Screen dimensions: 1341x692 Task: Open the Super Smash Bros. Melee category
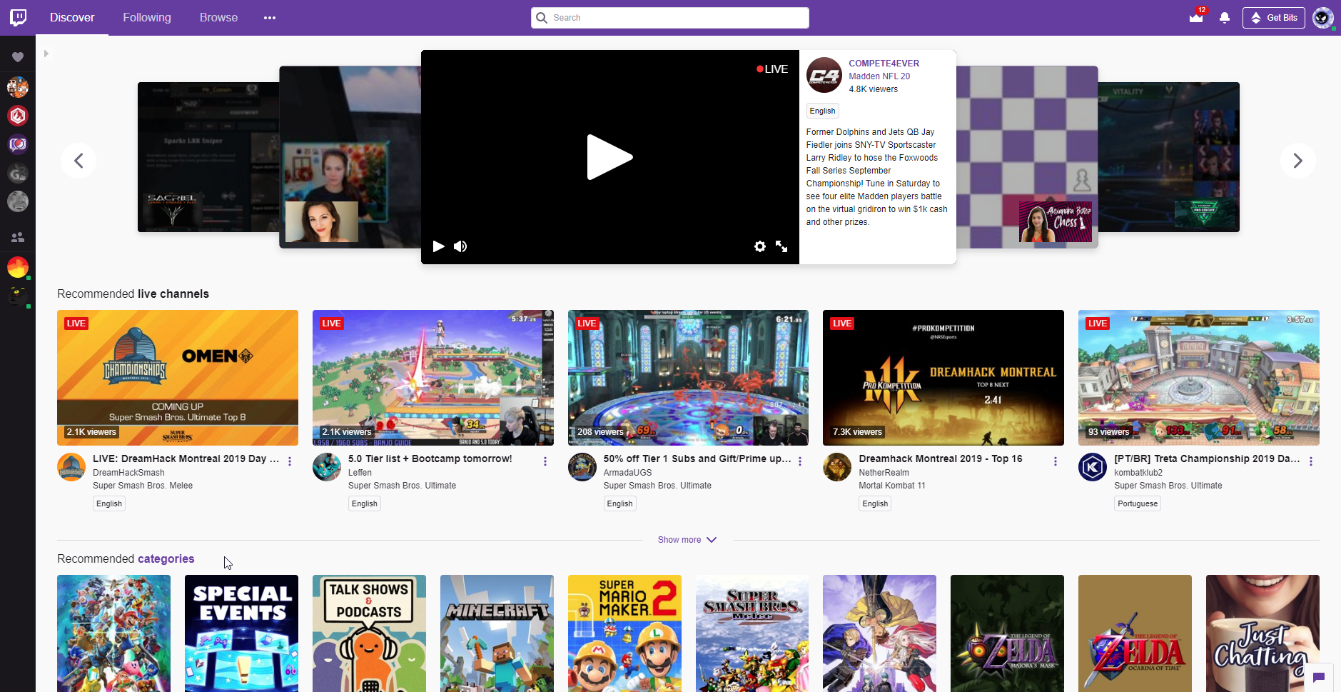(x=752, y=633)
